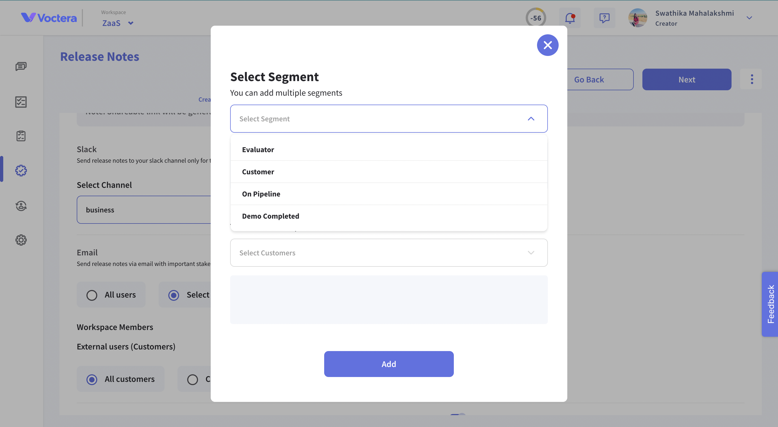Choose the Select radio button under Email
The width and height of the screenshot is (778, 427).
173,295
